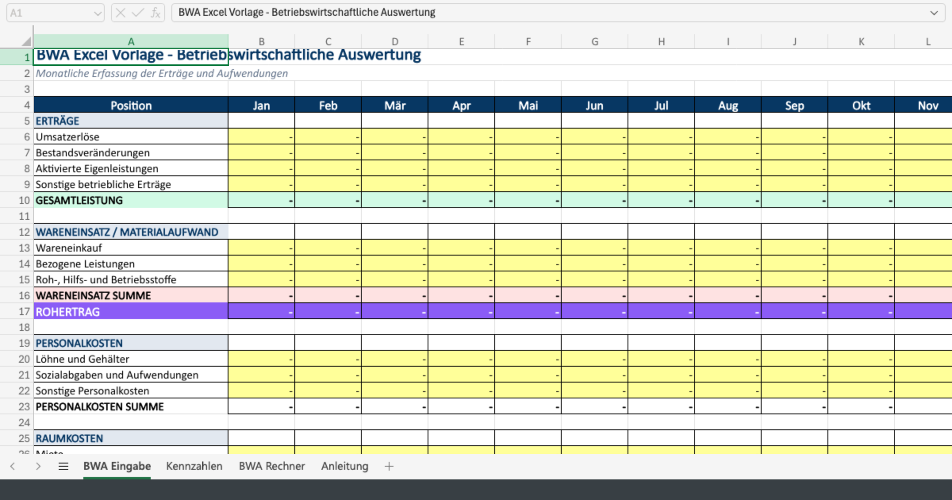
Task: Show next sheet with right arrow
Action: pyautogui.click(x=38, y=466)
